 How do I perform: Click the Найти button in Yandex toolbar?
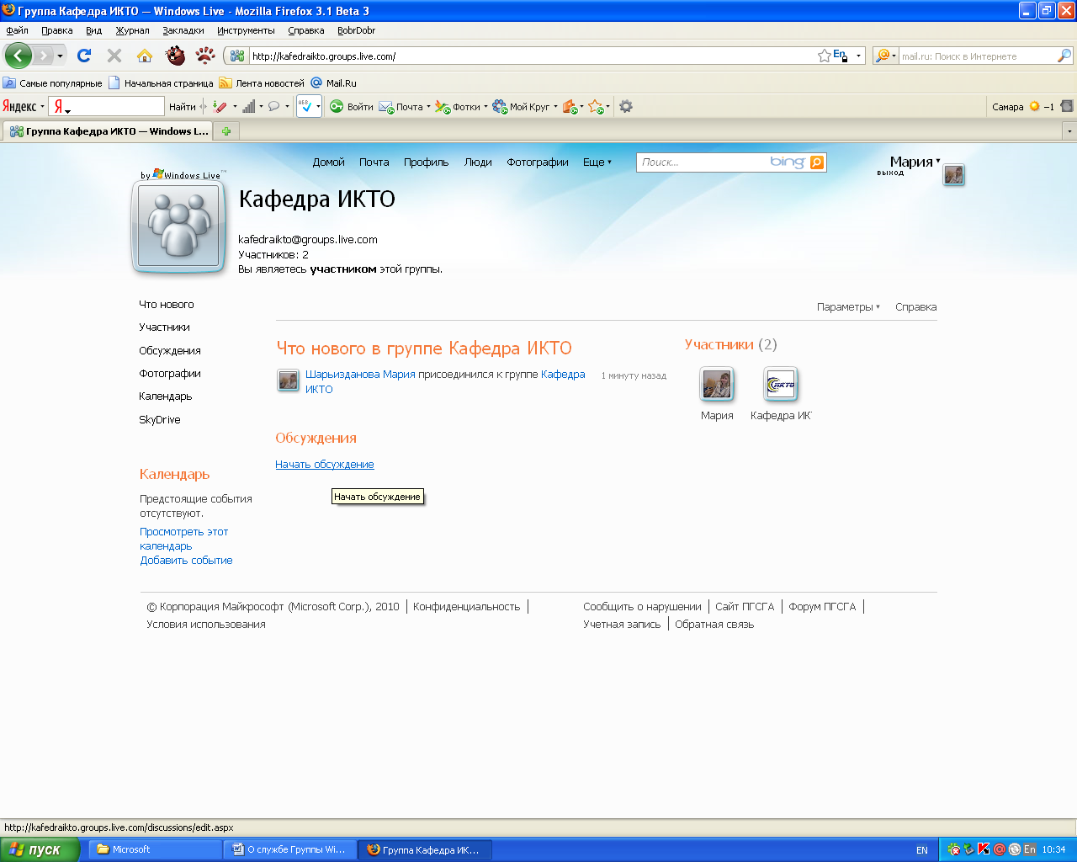(182, 107)
